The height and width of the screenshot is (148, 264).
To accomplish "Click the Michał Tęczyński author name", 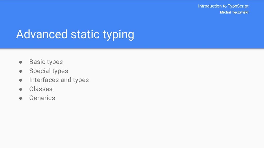I will 234,12.
